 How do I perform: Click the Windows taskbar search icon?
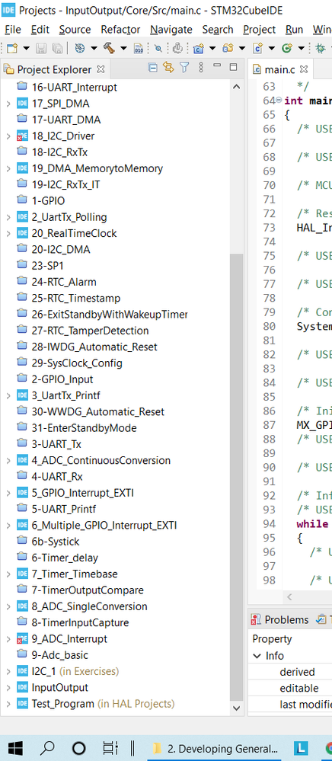47,748
